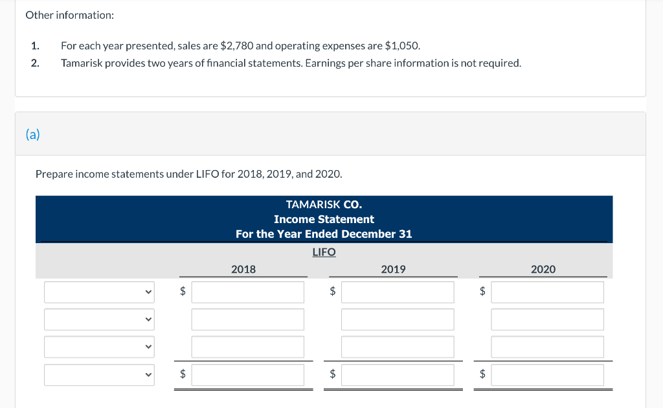Click the underlined LIFO heading
Image resolution: width=663 pixels, height=408 pixels.
coord(324,252)
